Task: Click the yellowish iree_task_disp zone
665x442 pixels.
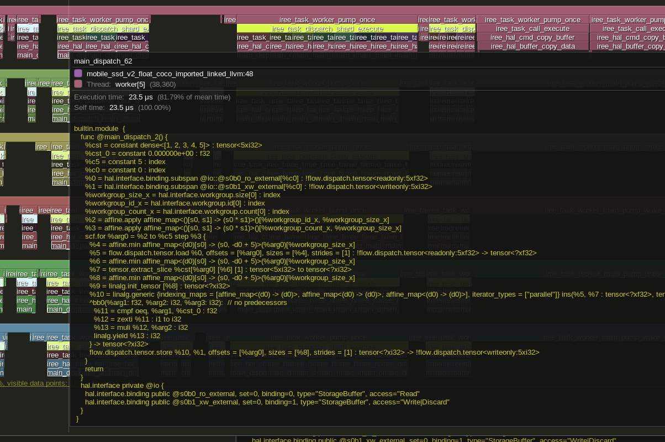Action: (x=452, y=29)
